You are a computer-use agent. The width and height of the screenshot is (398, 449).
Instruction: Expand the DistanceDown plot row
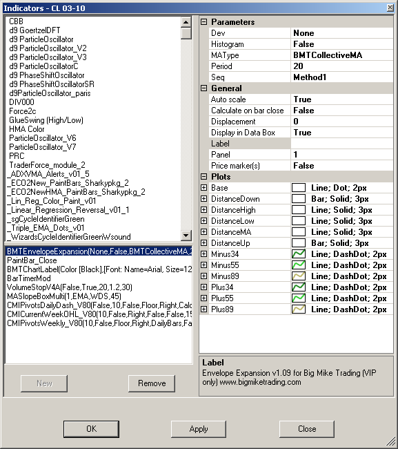203,199
